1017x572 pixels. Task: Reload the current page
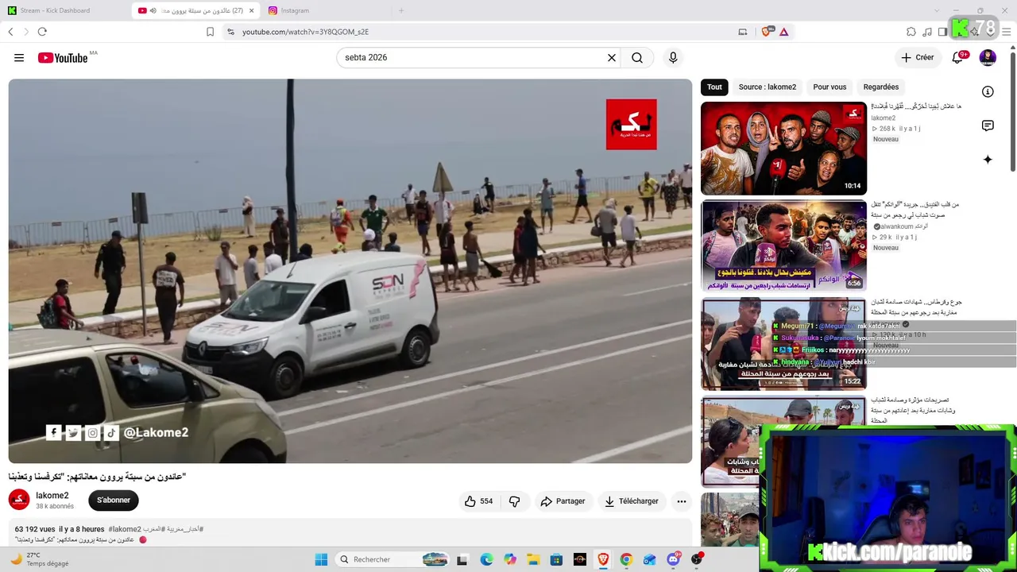(42, 32)
